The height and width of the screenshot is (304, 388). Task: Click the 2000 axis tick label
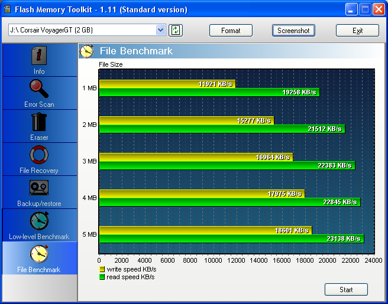point(121,260)
